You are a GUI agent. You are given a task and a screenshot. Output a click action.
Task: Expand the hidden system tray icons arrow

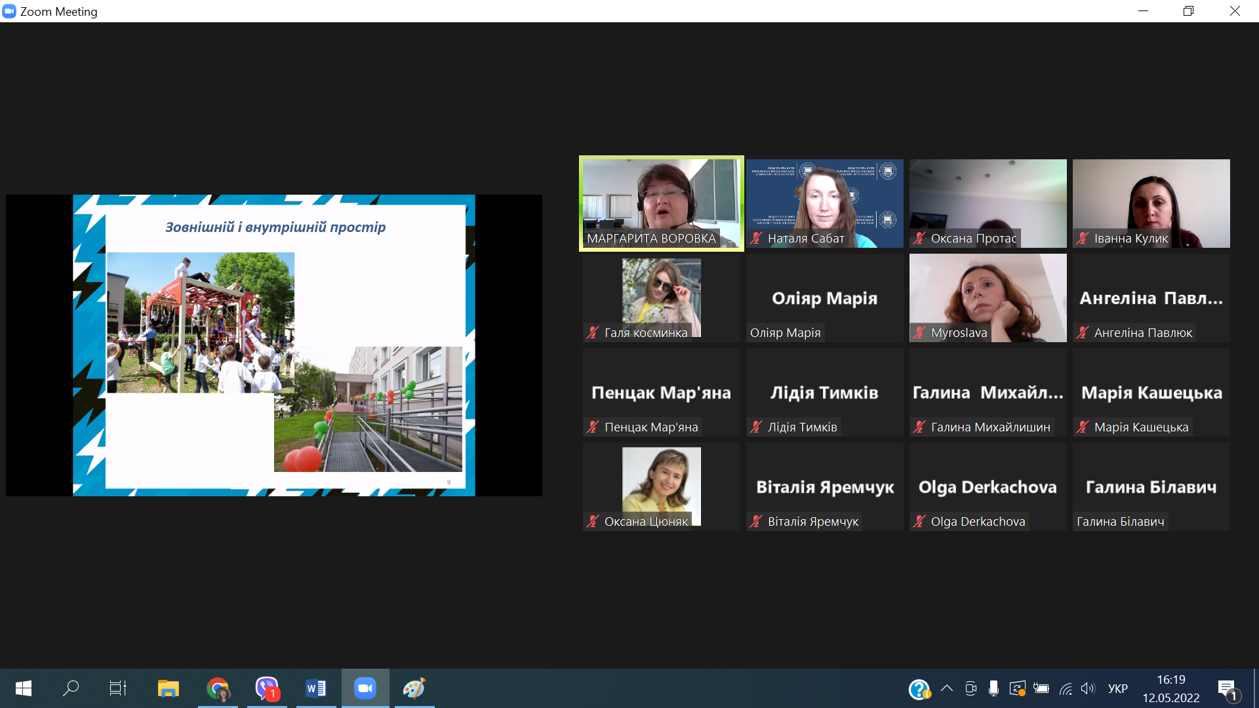946,688
